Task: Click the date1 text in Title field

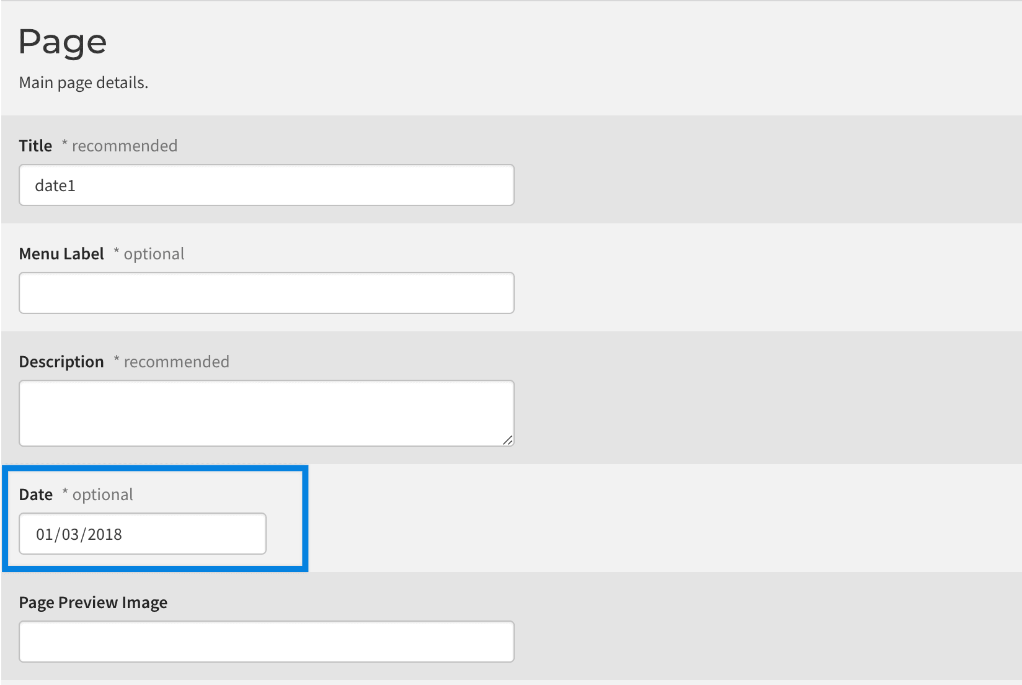Action: click(x=55, y=186)
